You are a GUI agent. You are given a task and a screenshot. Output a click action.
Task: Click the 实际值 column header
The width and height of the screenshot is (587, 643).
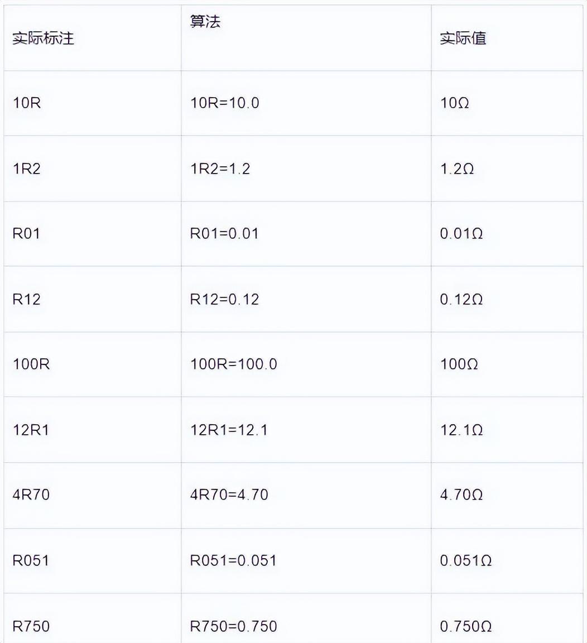463,39
